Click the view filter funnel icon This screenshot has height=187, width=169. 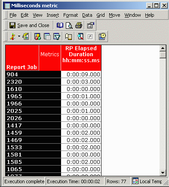point(57,36)
